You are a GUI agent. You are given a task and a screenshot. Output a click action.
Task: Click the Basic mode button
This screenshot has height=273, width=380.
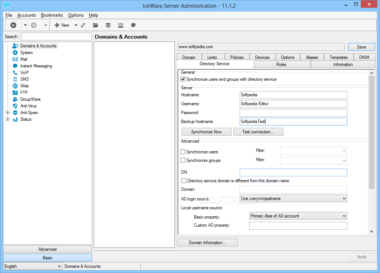coord(47,258)
